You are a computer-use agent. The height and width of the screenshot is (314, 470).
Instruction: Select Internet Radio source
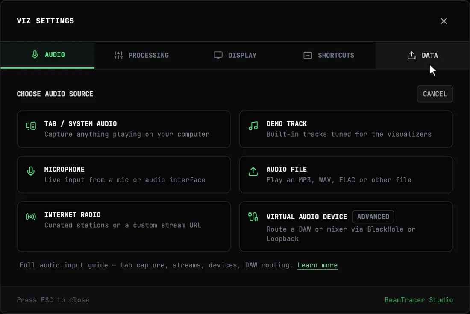click(x=124, y=226)
